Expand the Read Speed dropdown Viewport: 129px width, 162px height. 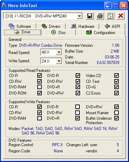(59, 52)
